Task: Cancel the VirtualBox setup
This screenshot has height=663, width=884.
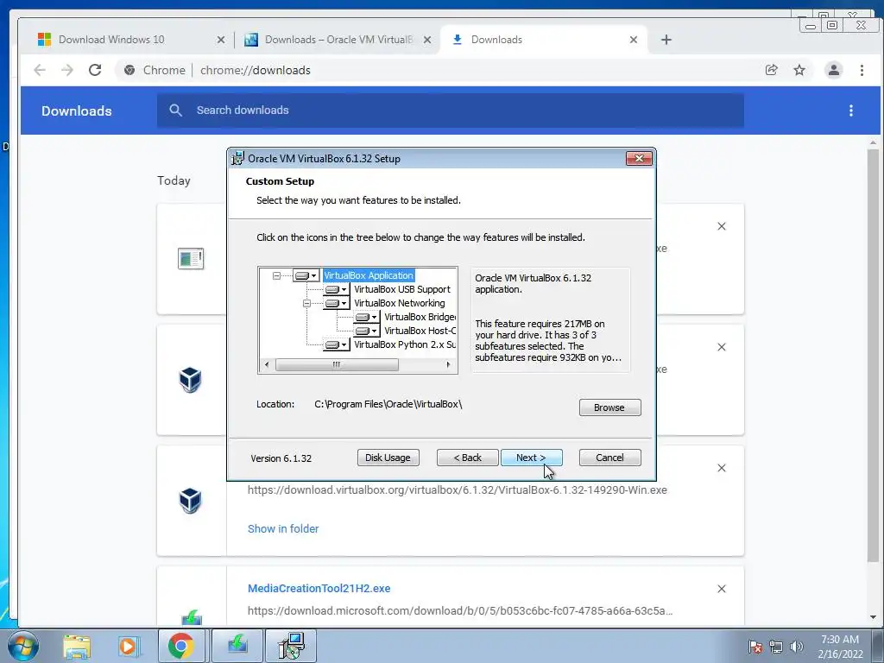Action: [x=609, y=458]
